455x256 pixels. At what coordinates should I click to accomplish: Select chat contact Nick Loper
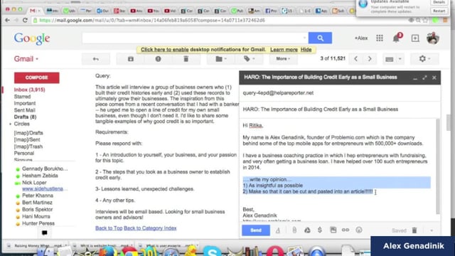coord(34,183)
